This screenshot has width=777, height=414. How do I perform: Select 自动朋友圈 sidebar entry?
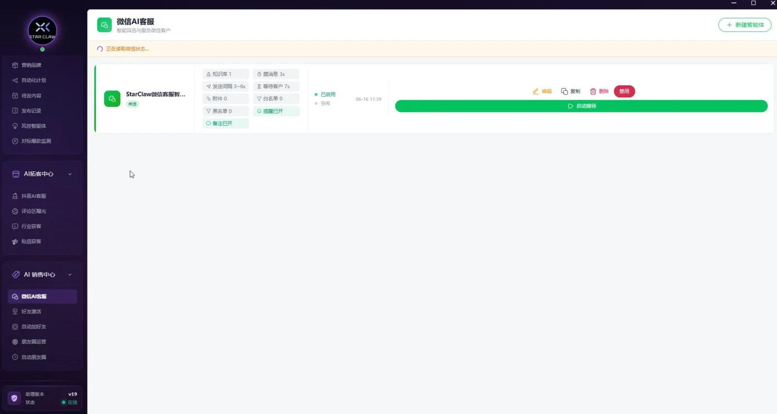pos(42,357)
